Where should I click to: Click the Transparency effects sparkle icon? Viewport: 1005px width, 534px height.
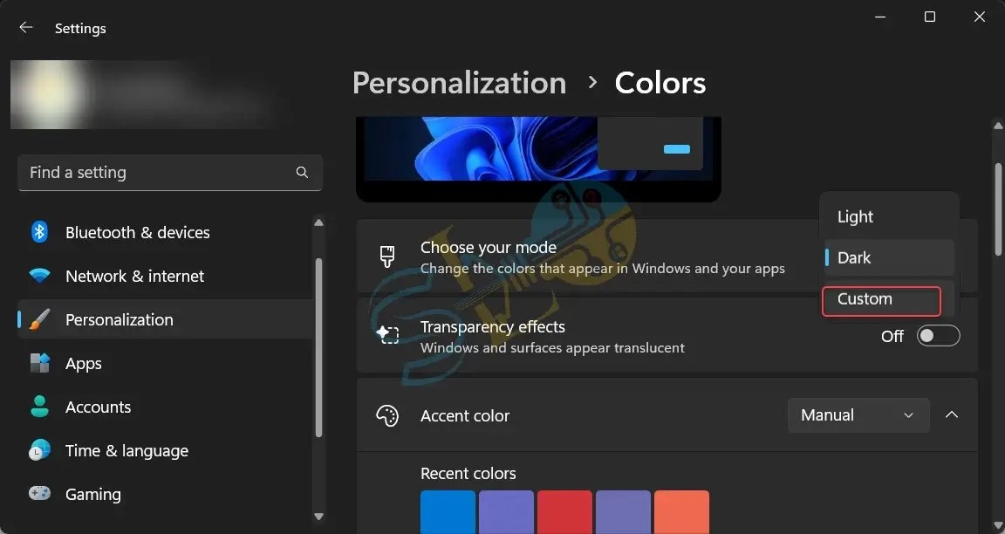point(387,335)
